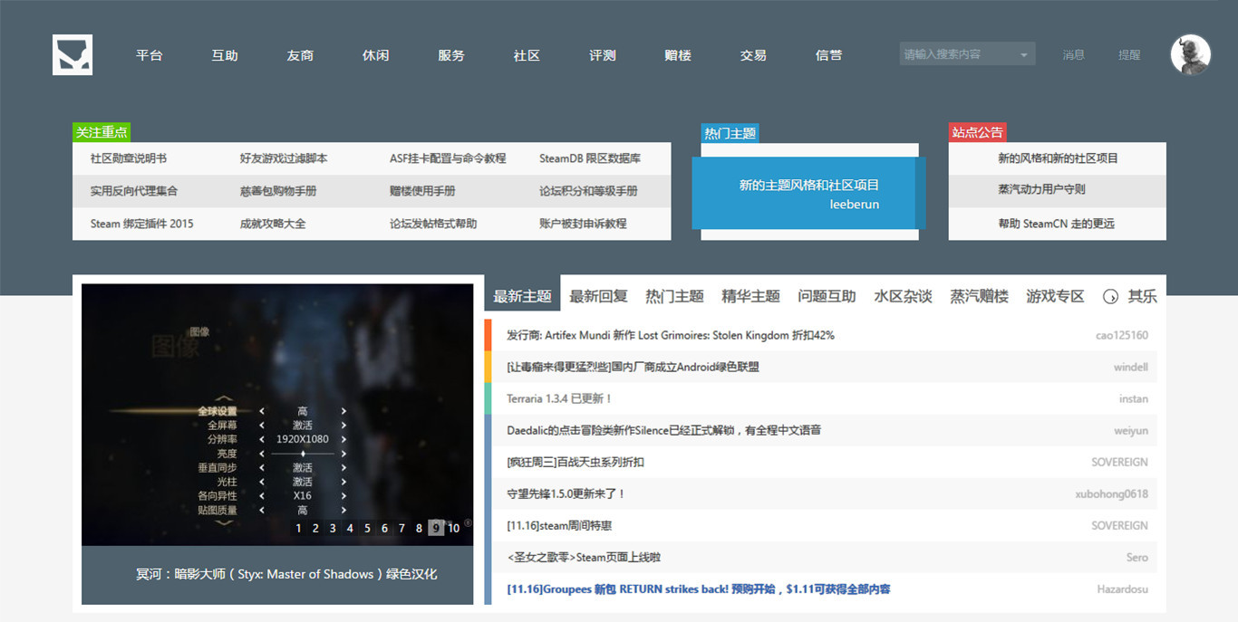This screenshot has height=622, width=1238.
Task: Switch to the 最新回复 tab
Action: pyautogui.click(x=598, y=296)
